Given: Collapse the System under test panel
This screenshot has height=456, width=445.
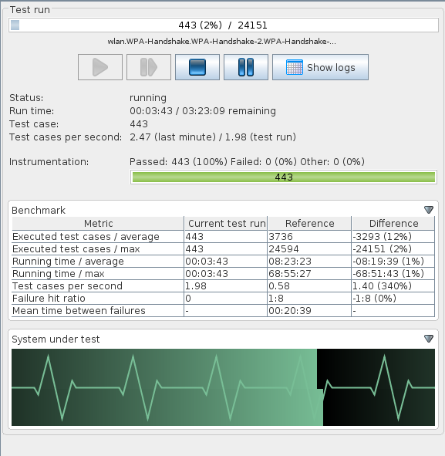Looking at the screenshot, I should tap(429, 339).
